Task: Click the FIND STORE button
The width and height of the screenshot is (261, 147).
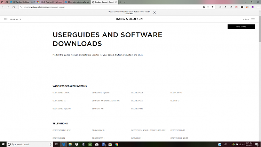Action: coord(241,27)
